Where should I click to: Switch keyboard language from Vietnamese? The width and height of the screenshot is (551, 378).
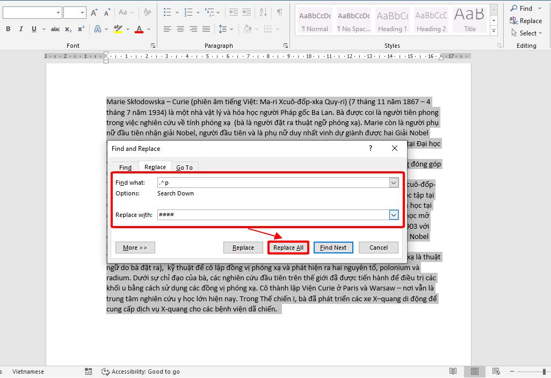[27, 371]
